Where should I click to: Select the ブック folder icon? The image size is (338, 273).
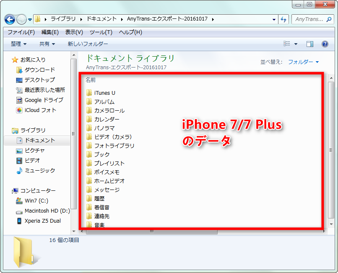point(89,155)
